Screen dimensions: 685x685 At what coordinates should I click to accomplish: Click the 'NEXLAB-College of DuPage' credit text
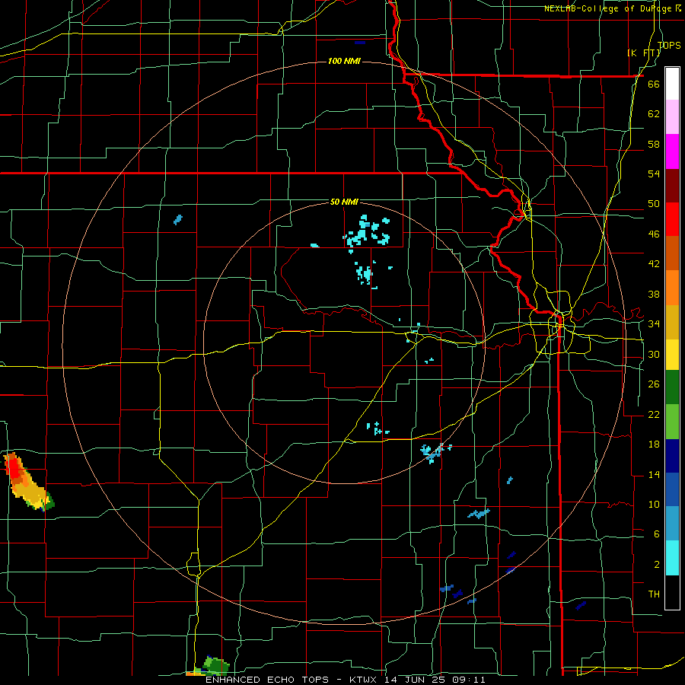pyautogui.click(x=609, y=8)
